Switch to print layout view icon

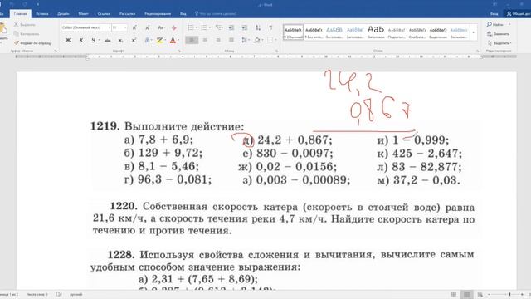[466, 295]
